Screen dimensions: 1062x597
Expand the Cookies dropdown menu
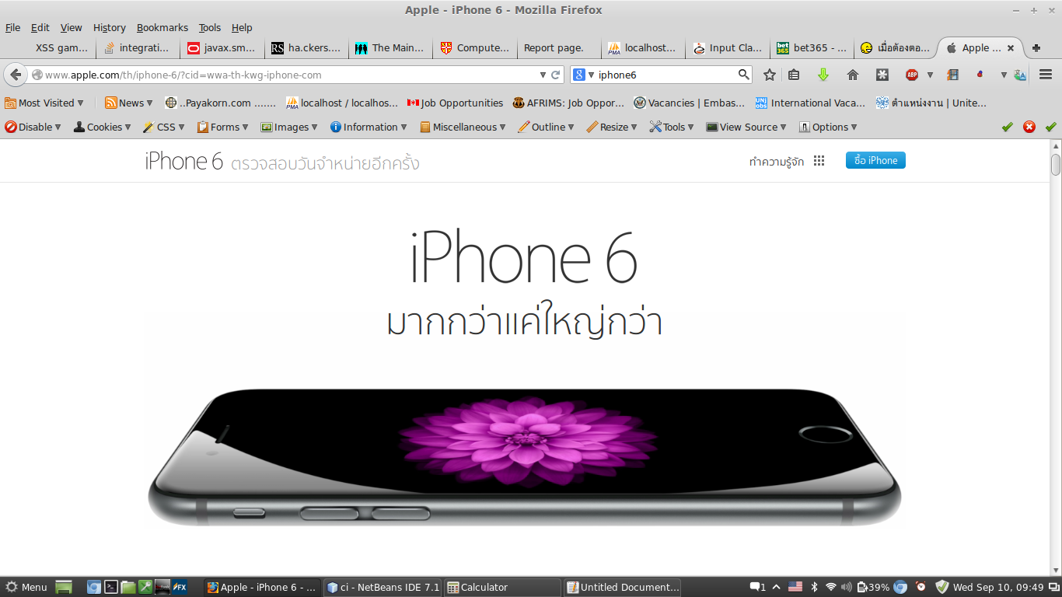tap(103, 127)
